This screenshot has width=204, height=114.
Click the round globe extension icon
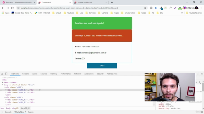pyautogui.click(x=151, y=8)
